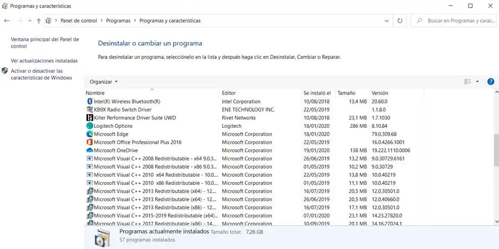Click version 16.0.4266.1001 cell
The image size is (499, 249).
coord(388,142)
